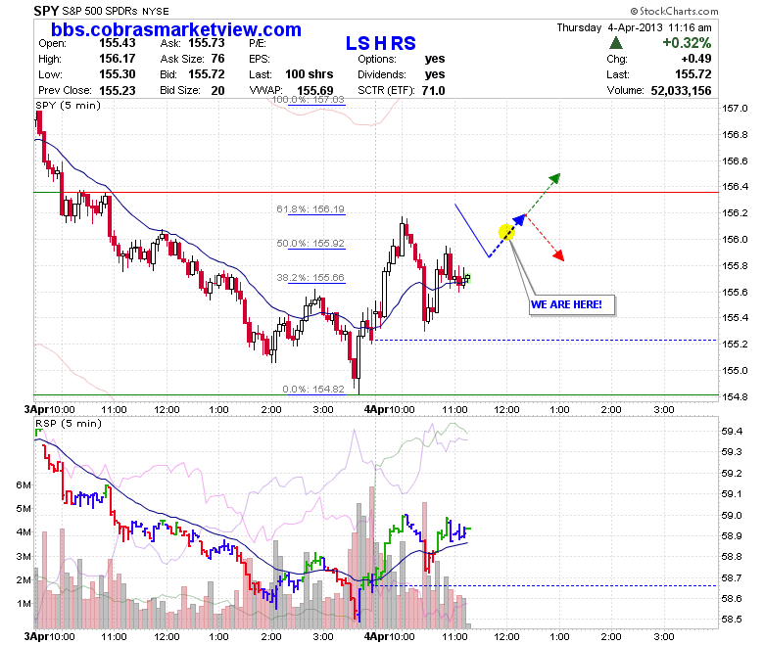This screenshot has width=764, height=645.
Task: Click the 157.0 price axis label
Action: 735,108
